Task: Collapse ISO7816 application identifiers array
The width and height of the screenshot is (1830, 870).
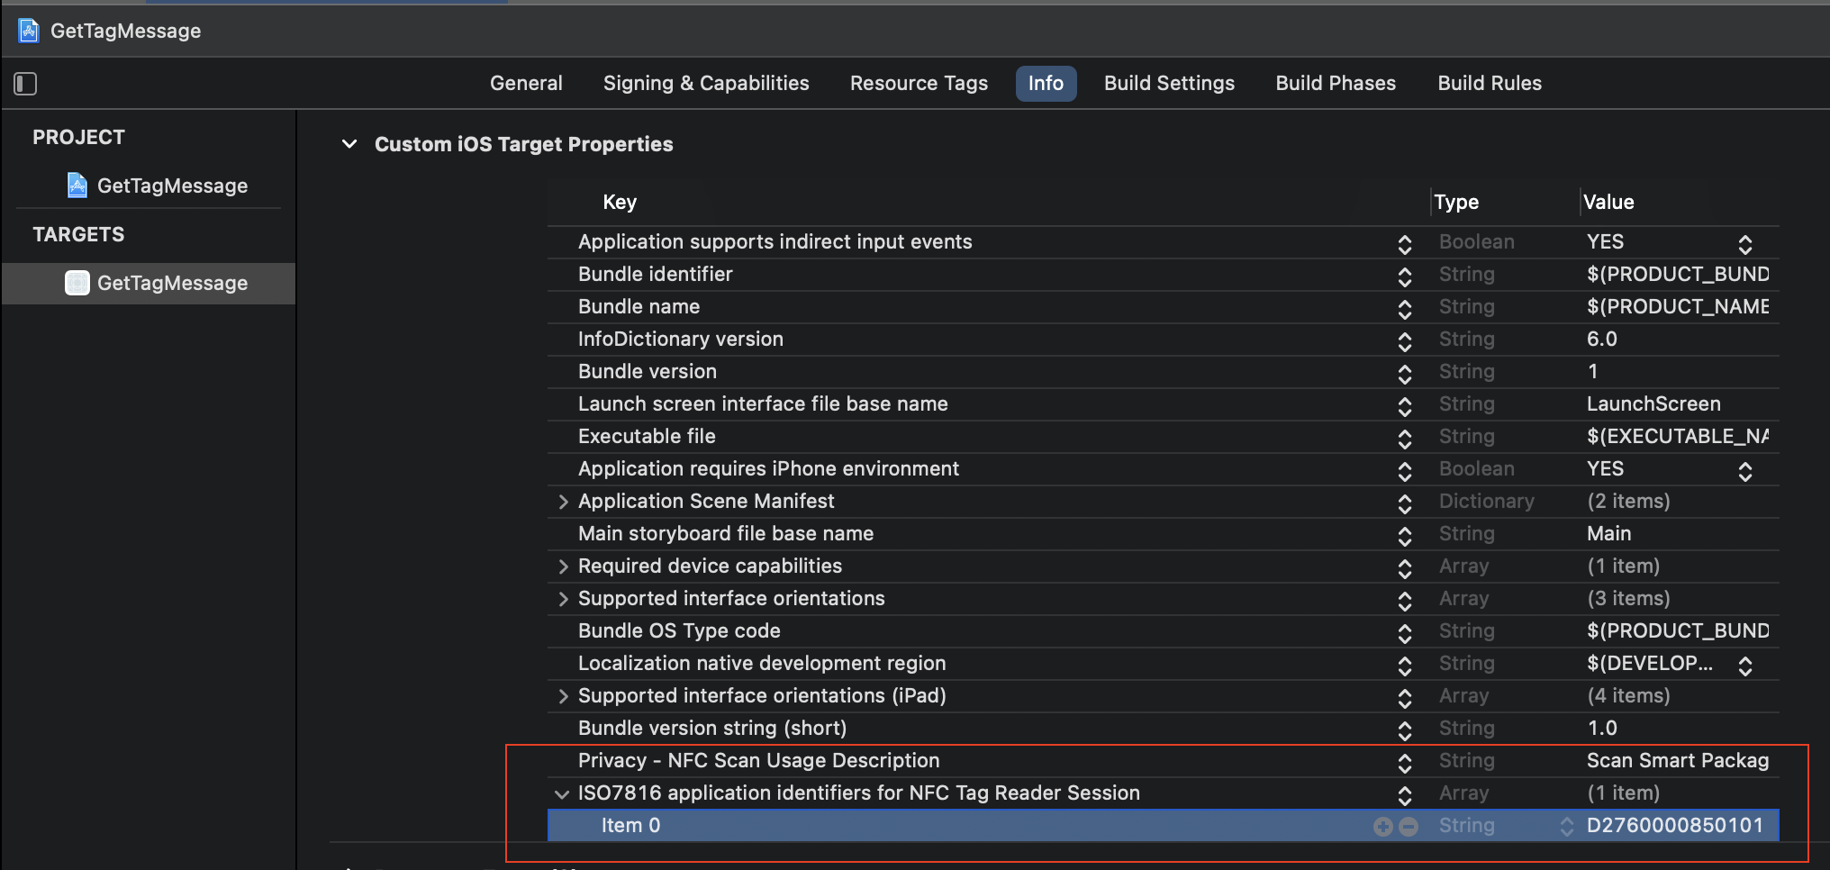Action: pyautogui.click(x=562, y=793)
